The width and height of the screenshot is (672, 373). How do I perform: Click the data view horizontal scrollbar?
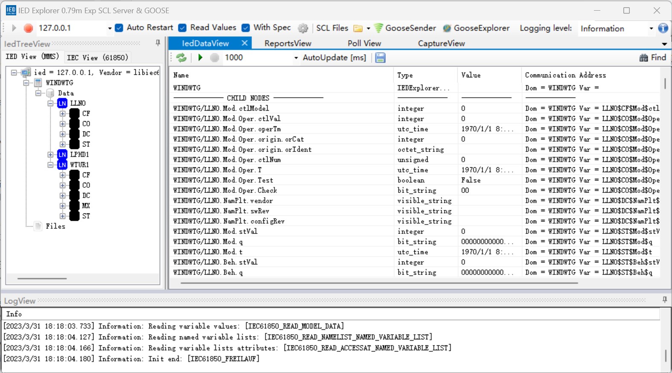379,283
